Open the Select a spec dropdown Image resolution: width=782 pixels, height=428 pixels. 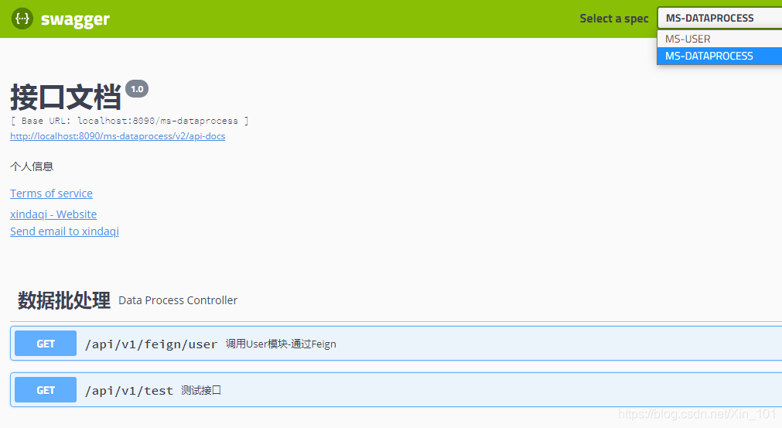pos(719,18)
